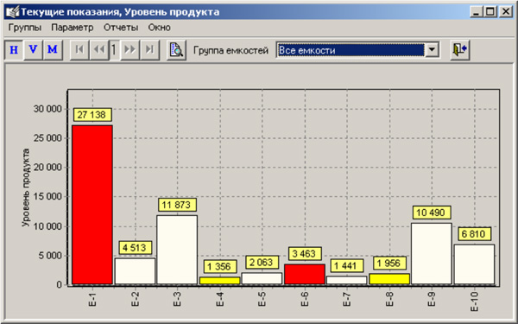The height and width of the screenshot is (324, 518).
Task: Click the 10 490 value label
Action: tap(432, 213)
